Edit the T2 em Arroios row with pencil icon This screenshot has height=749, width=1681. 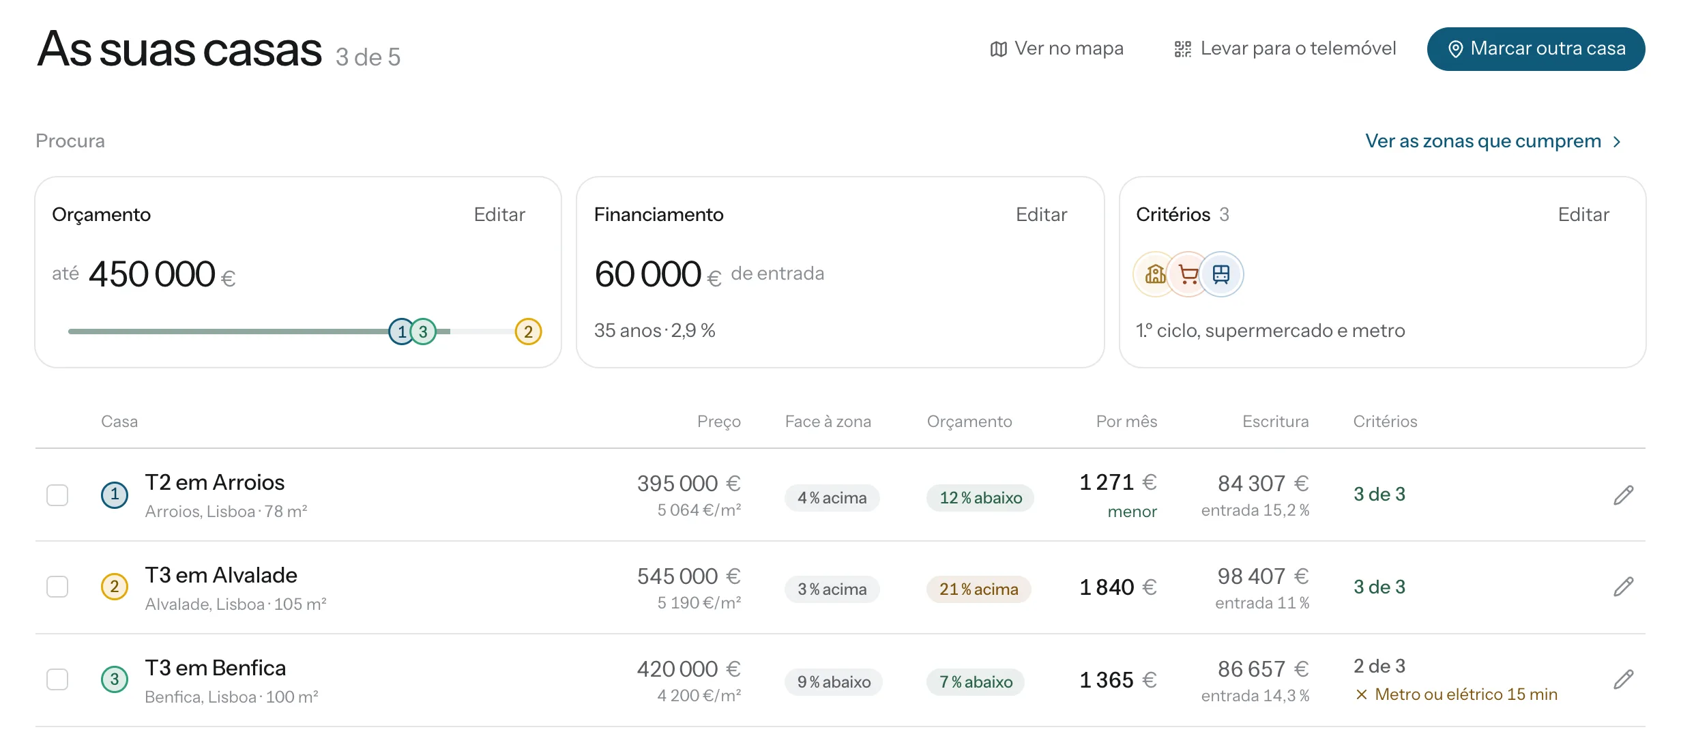1623,495
